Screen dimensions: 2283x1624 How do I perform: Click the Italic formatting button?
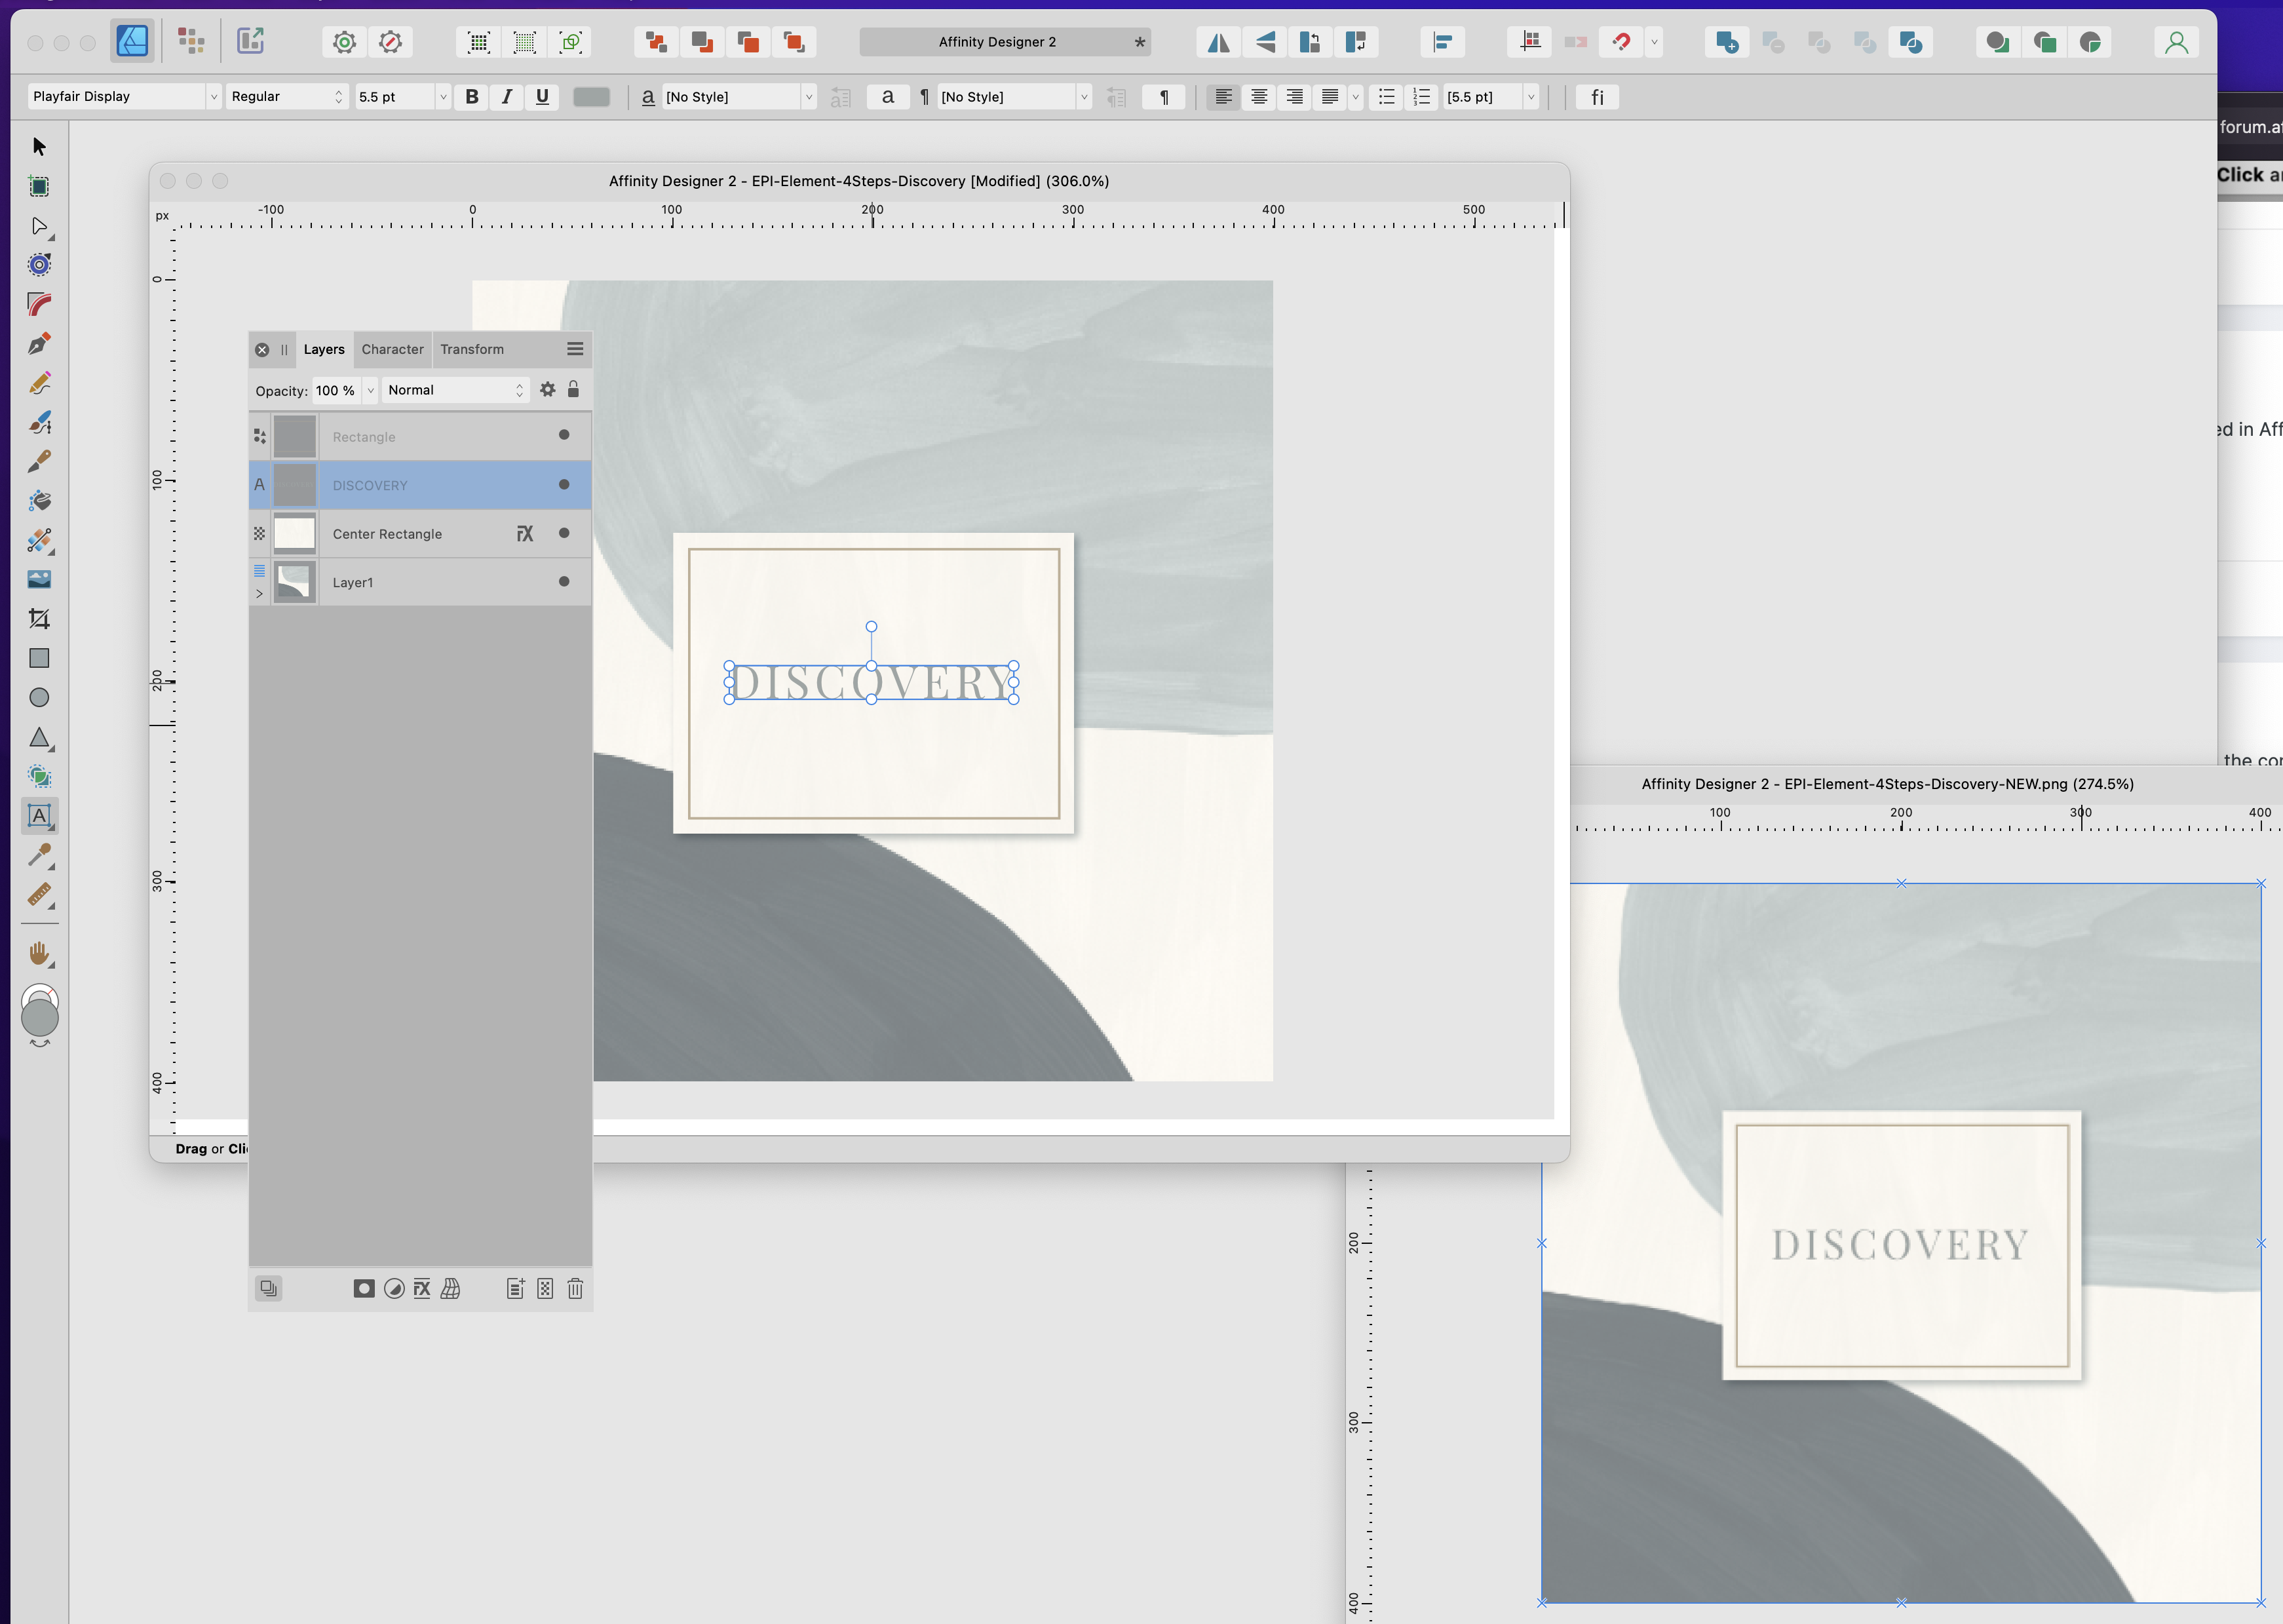tap(507, 97)
